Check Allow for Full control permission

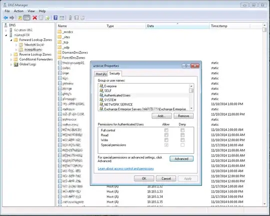tap(166, 130)
